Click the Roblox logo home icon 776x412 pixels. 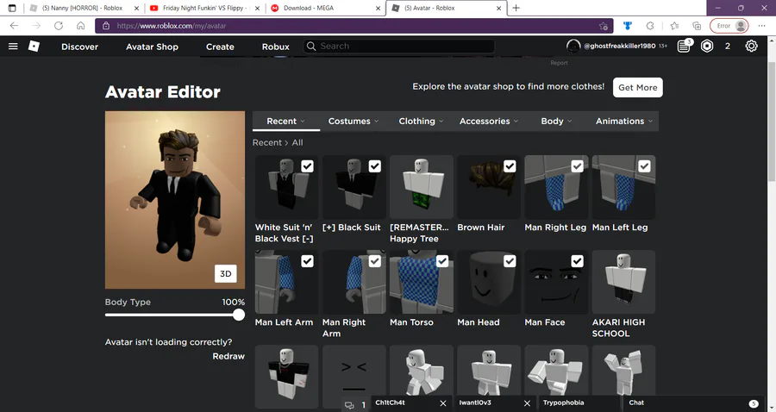(x=34, y=46)
